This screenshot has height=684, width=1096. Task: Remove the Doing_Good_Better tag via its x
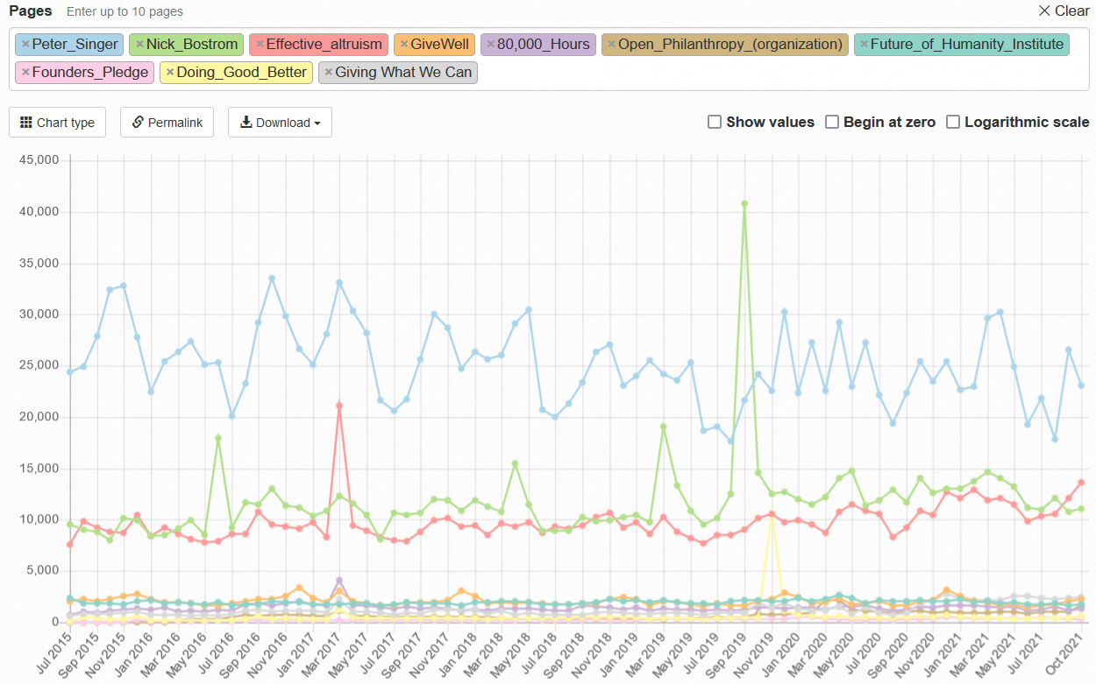click(x=170, y=72)
